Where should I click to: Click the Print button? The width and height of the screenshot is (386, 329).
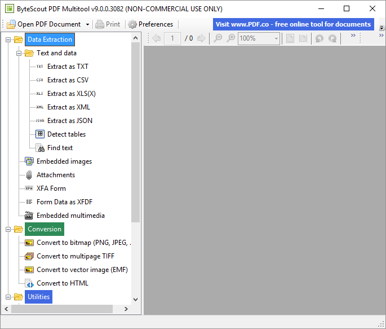[108, 24]
